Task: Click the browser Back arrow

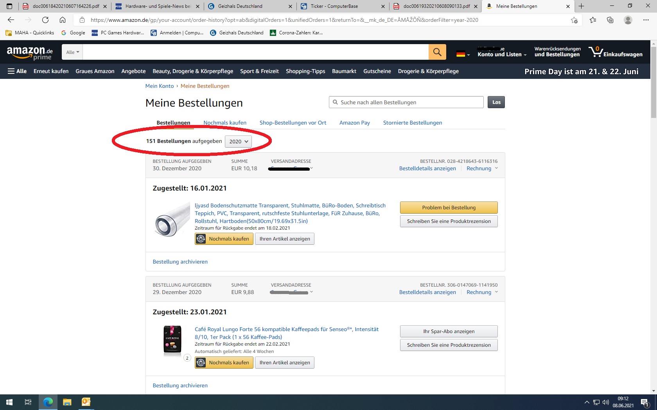Action: click(x=11, y=20)
